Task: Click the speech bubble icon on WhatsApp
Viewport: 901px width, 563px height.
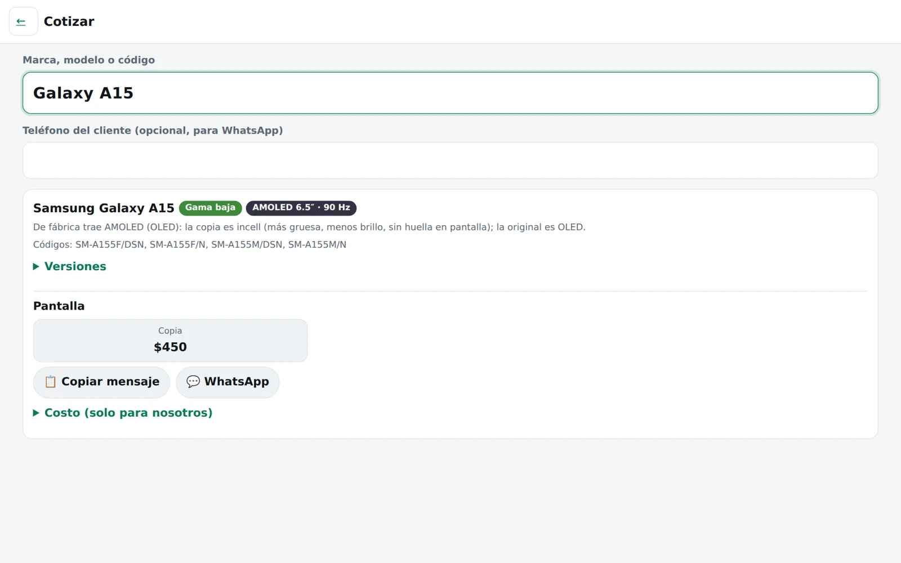Action: (193, 382)
